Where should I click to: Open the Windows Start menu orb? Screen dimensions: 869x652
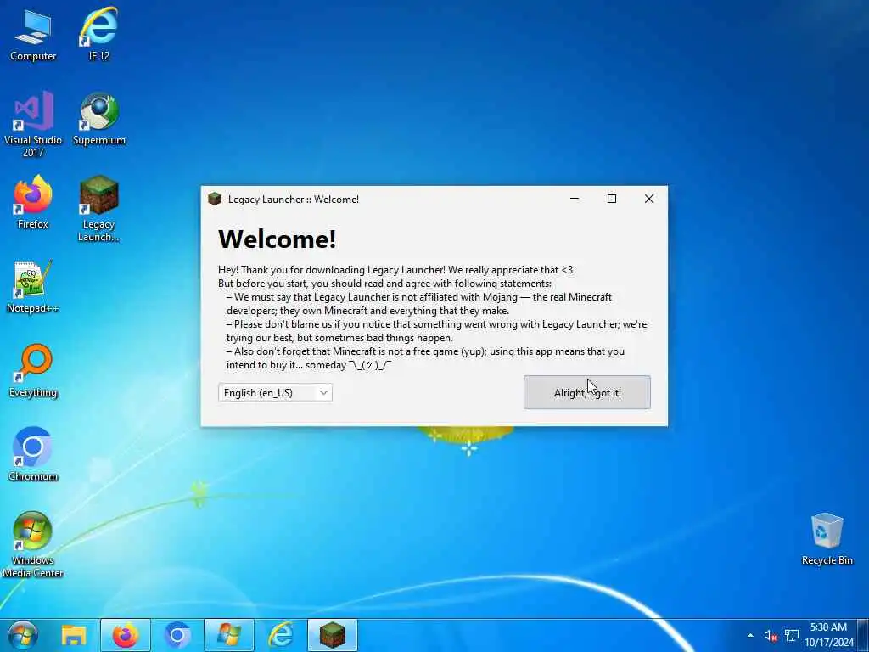click(x=23, y=635)
